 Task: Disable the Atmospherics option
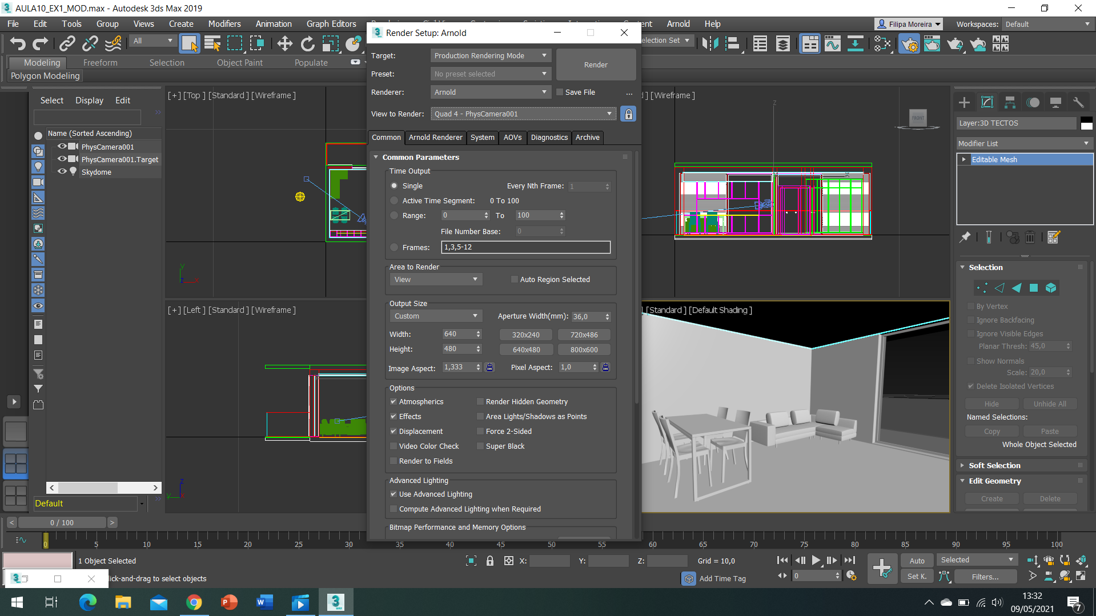[394, 402]
